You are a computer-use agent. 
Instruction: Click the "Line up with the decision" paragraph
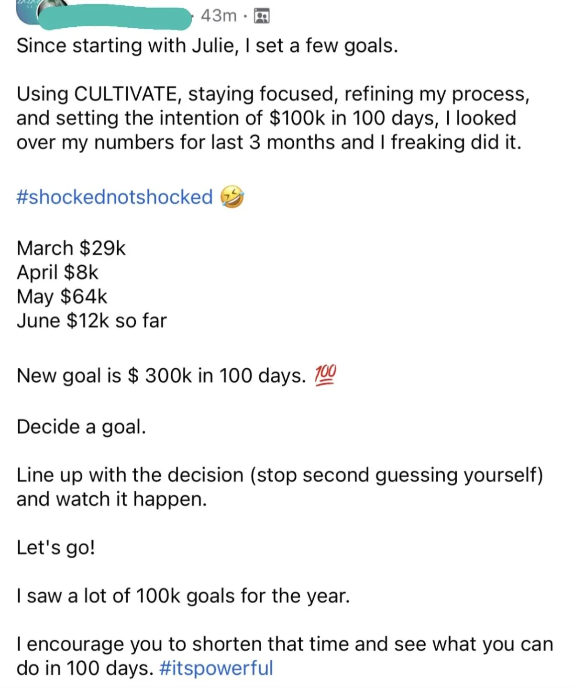280,487
